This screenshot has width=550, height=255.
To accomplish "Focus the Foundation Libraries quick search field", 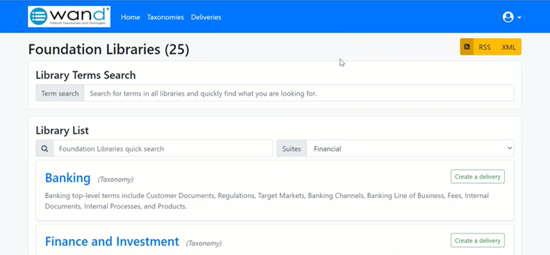I will 163,149.
